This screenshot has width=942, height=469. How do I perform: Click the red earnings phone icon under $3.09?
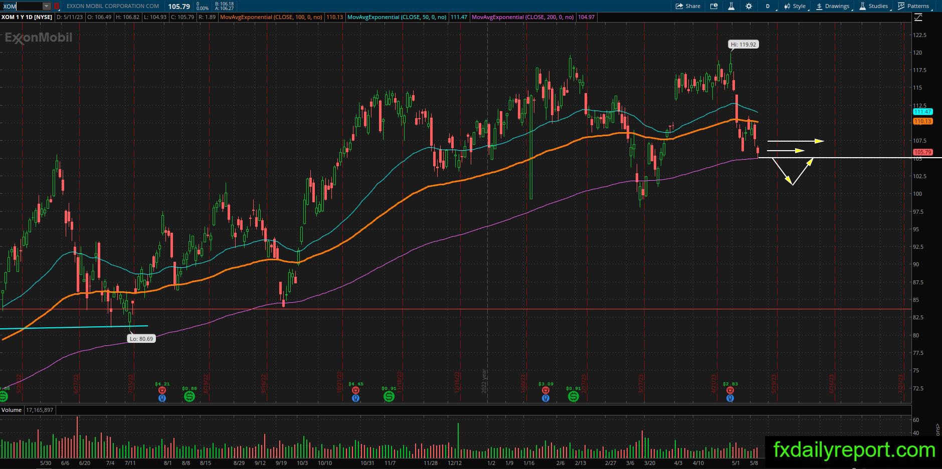545,390
